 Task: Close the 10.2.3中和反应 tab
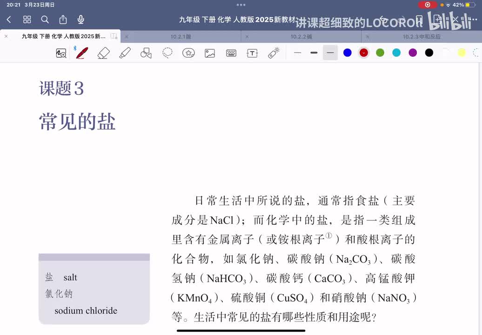(368, 37)
